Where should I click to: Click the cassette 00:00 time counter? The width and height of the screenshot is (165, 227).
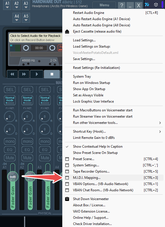click(x=39, y=48)
